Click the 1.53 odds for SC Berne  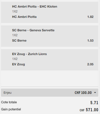click(x=90, y=41)
